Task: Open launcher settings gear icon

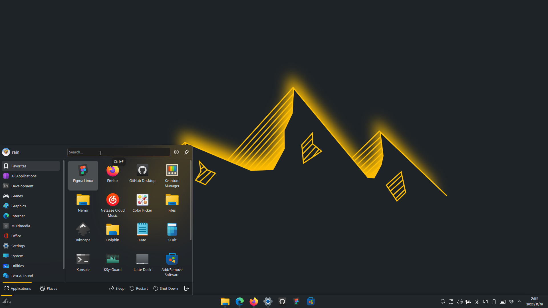Action: click(x=176, y=152)
